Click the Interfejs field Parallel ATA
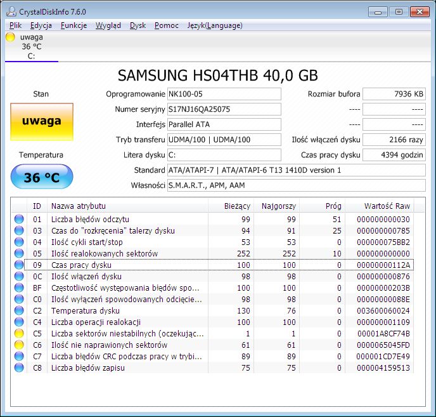436x417 pixels. point(224,124)
